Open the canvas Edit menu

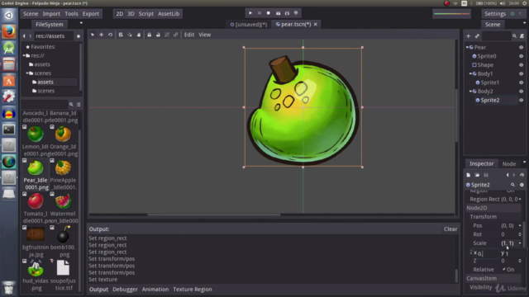[x=189, y=35]
